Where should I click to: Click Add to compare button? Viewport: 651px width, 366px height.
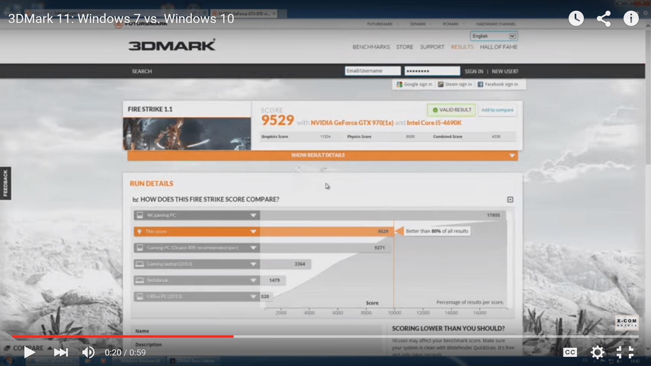[x=497, y=110]
